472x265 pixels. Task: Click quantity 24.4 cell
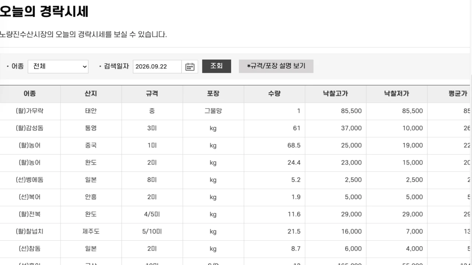(274, 162)
